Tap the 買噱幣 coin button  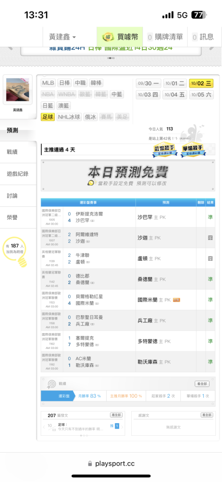pos(120,37)
